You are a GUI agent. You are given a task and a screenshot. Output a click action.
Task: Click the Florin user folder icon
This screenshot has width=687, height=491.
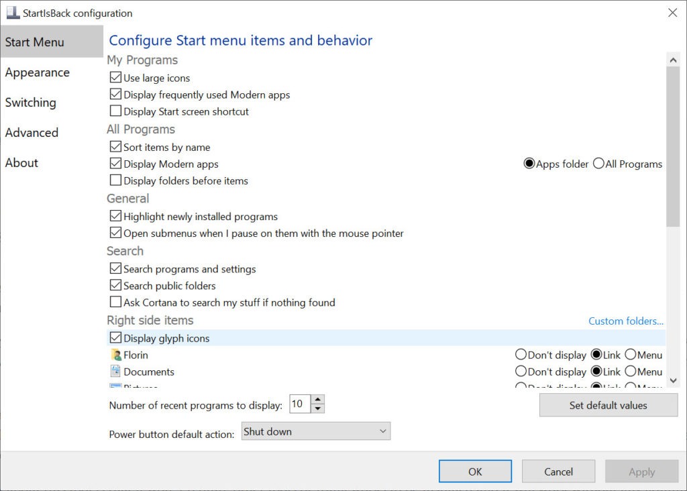point(115,355)
